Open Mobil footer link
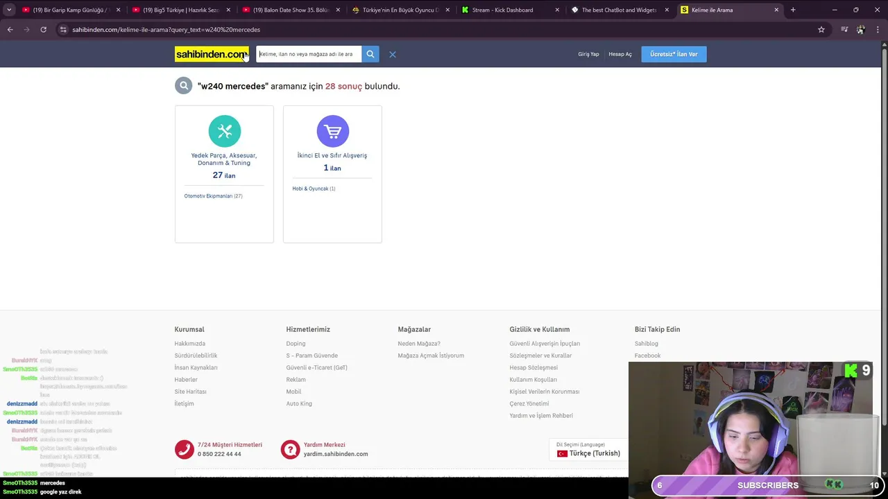 coord(293,392)
